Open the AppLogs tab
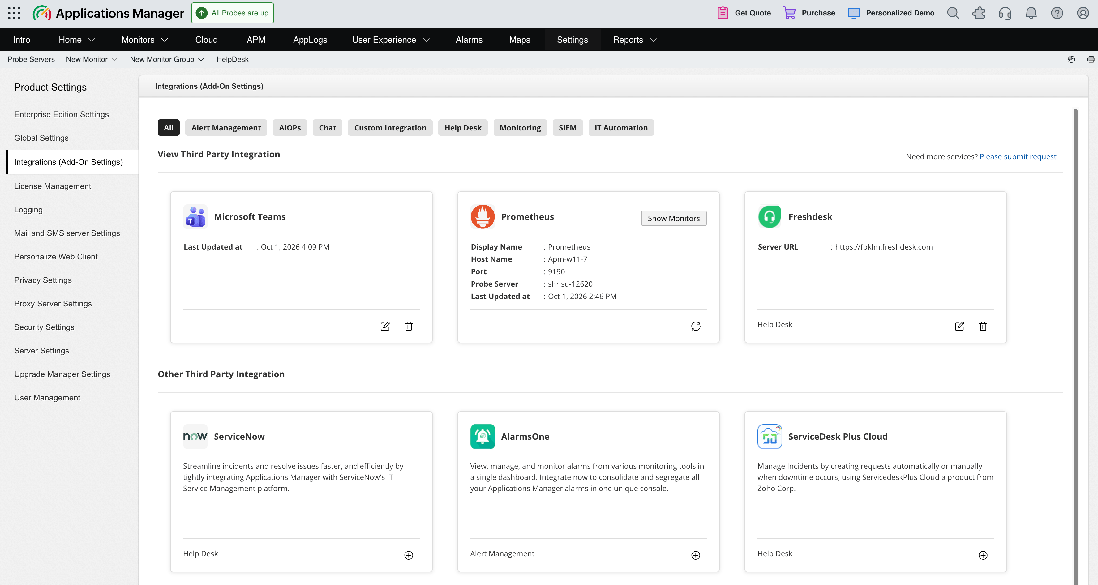This screenshot has width=1098, height=585. (310, 40)
